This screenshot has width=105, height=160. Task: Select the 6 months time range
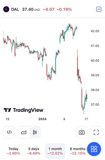click(77, 151)
